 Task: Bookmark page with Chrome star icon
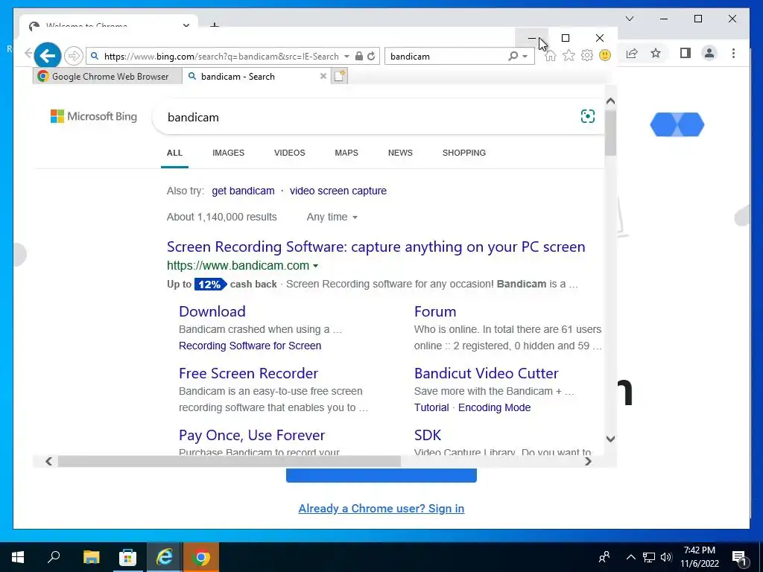(x=656, y=54)
